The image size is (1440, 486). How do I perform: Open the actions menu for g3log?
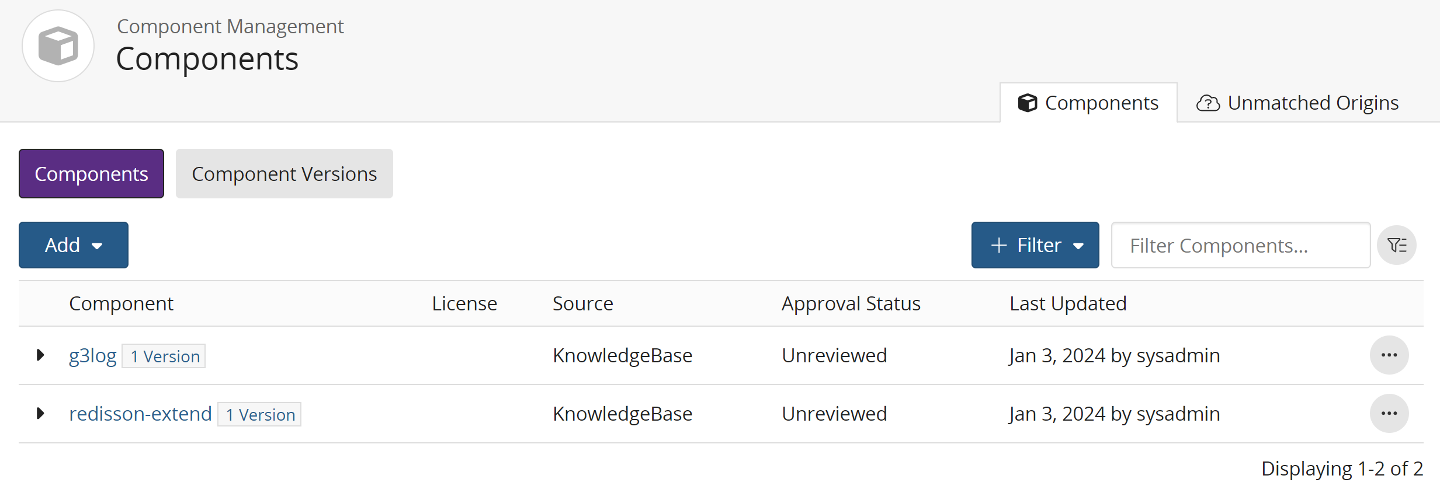tap(1389, 355)
